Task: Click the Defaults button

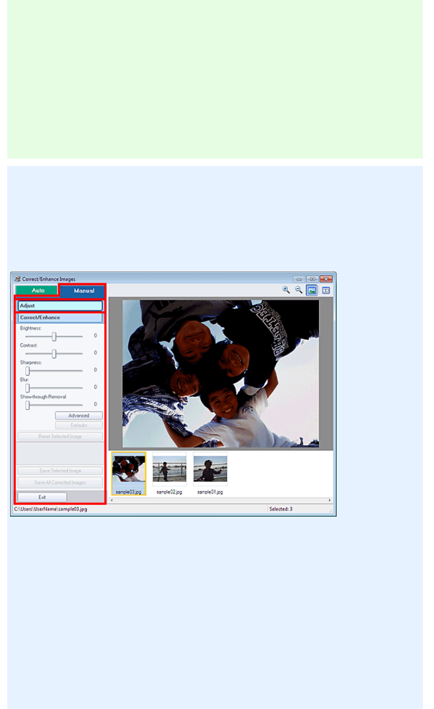Action: click(x=79, y=425)
